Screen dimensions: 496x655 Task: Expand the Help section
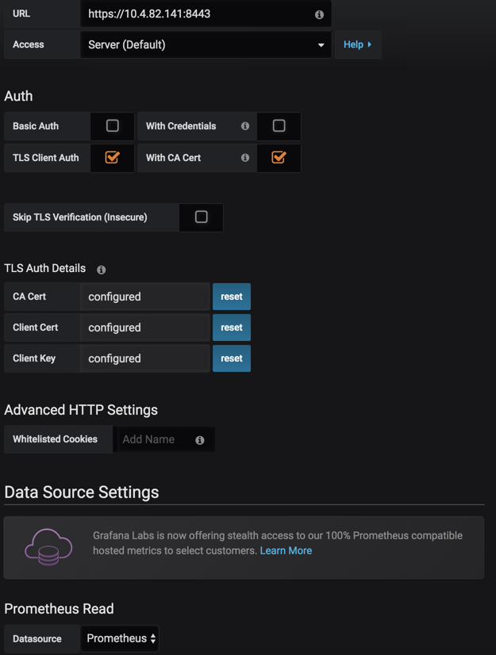[x=357, y=45]
